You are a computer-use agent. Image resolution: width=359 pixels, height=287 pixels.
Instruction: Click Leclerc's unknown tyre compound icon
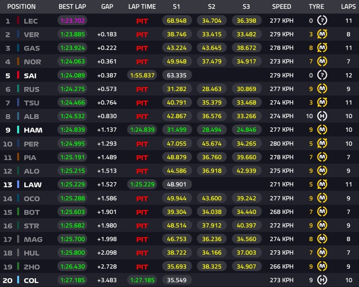coord(322,21)
